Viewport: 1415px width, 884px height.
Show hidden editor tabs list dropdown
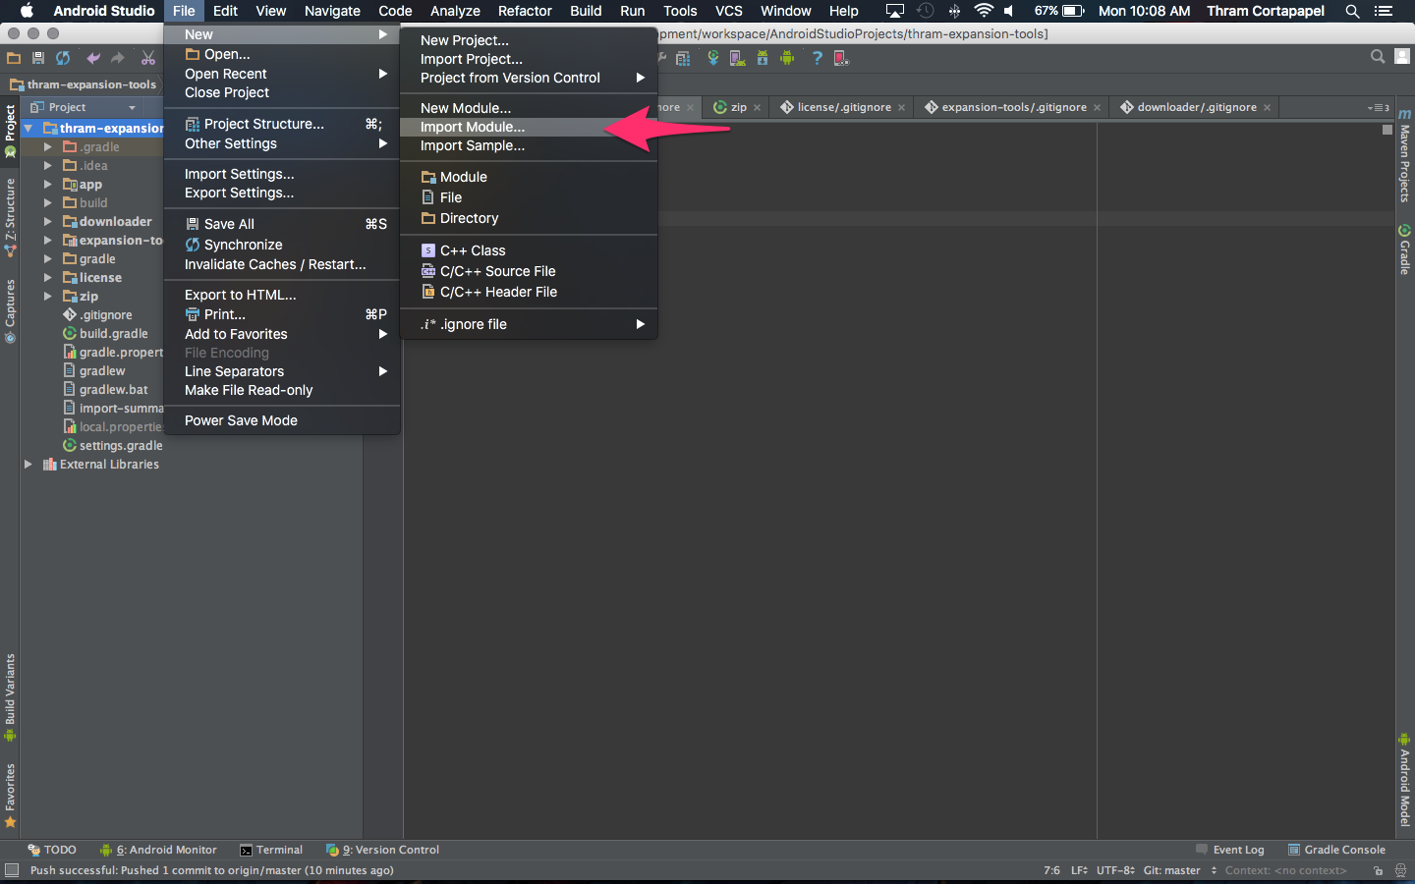coord(1378,107)
